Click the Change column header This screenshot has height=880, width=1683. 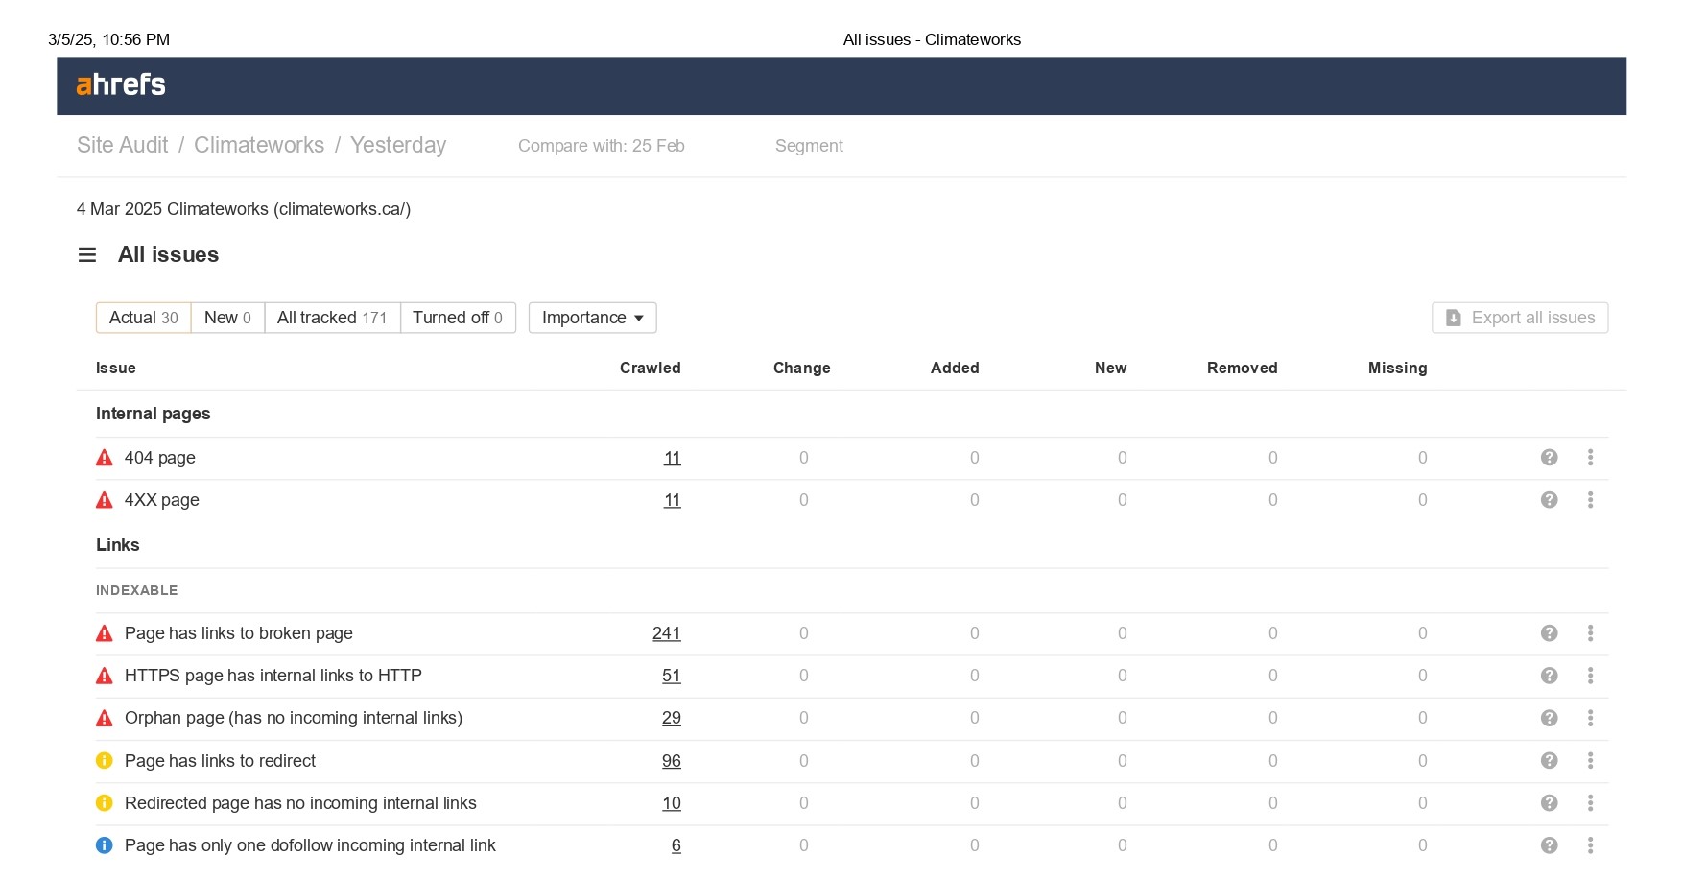(802, 368)
